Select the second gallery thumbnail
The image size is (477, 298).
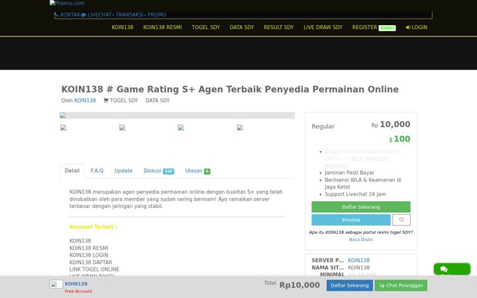click(122, 127)
